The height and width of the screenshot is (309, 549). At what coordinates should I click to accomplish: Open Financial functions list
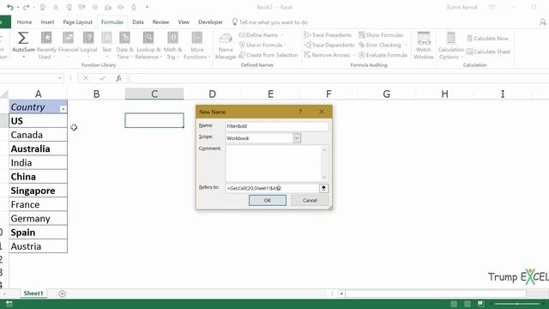(69, 45)
